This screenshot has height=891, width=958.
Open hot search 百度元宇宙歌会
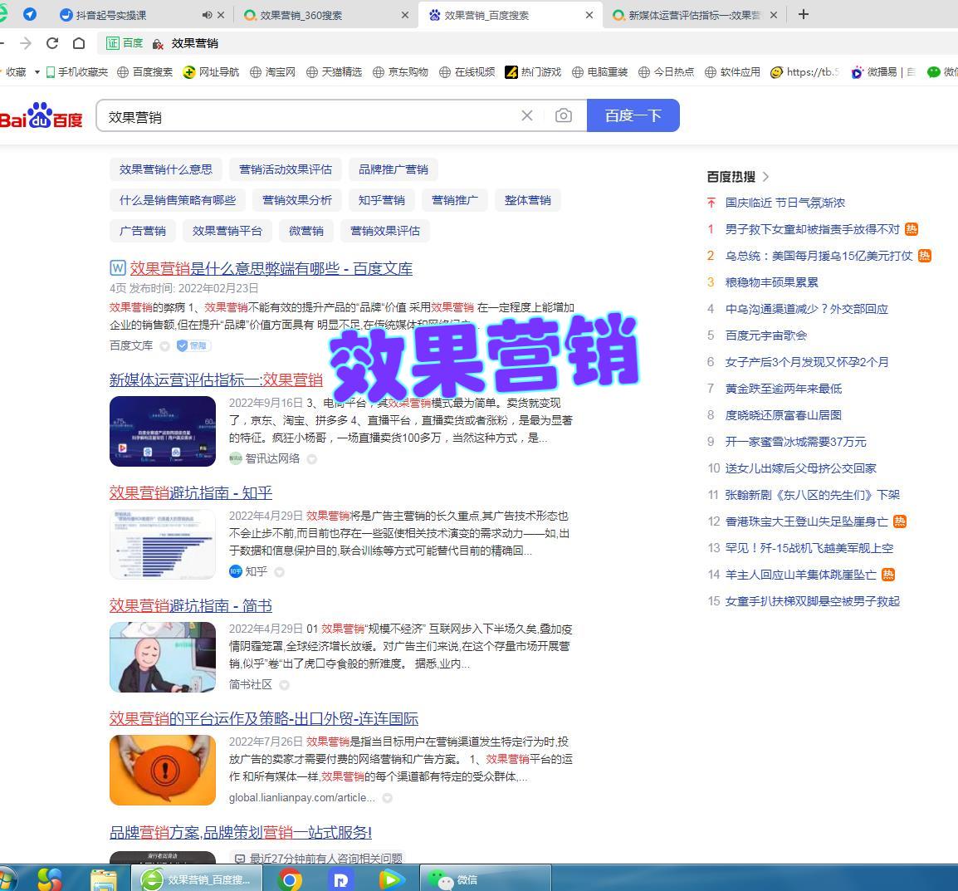coord(766,335)
